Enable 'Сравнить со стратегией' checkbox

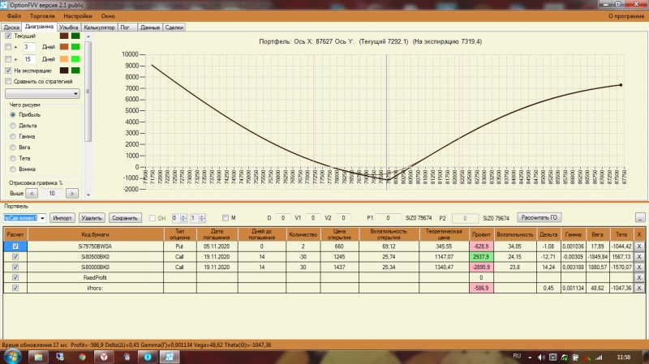coord(8,82)
